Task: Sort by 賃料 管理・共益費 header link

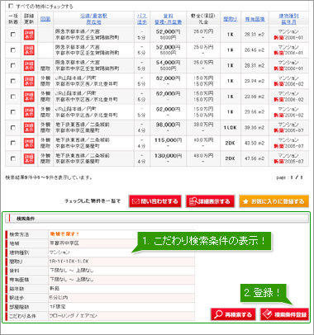Action: tap(168, 19)
